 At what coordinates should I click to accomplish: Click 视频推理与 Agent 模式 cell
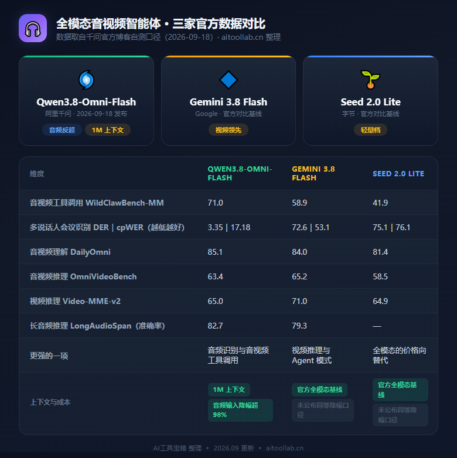tap(312, 355)
